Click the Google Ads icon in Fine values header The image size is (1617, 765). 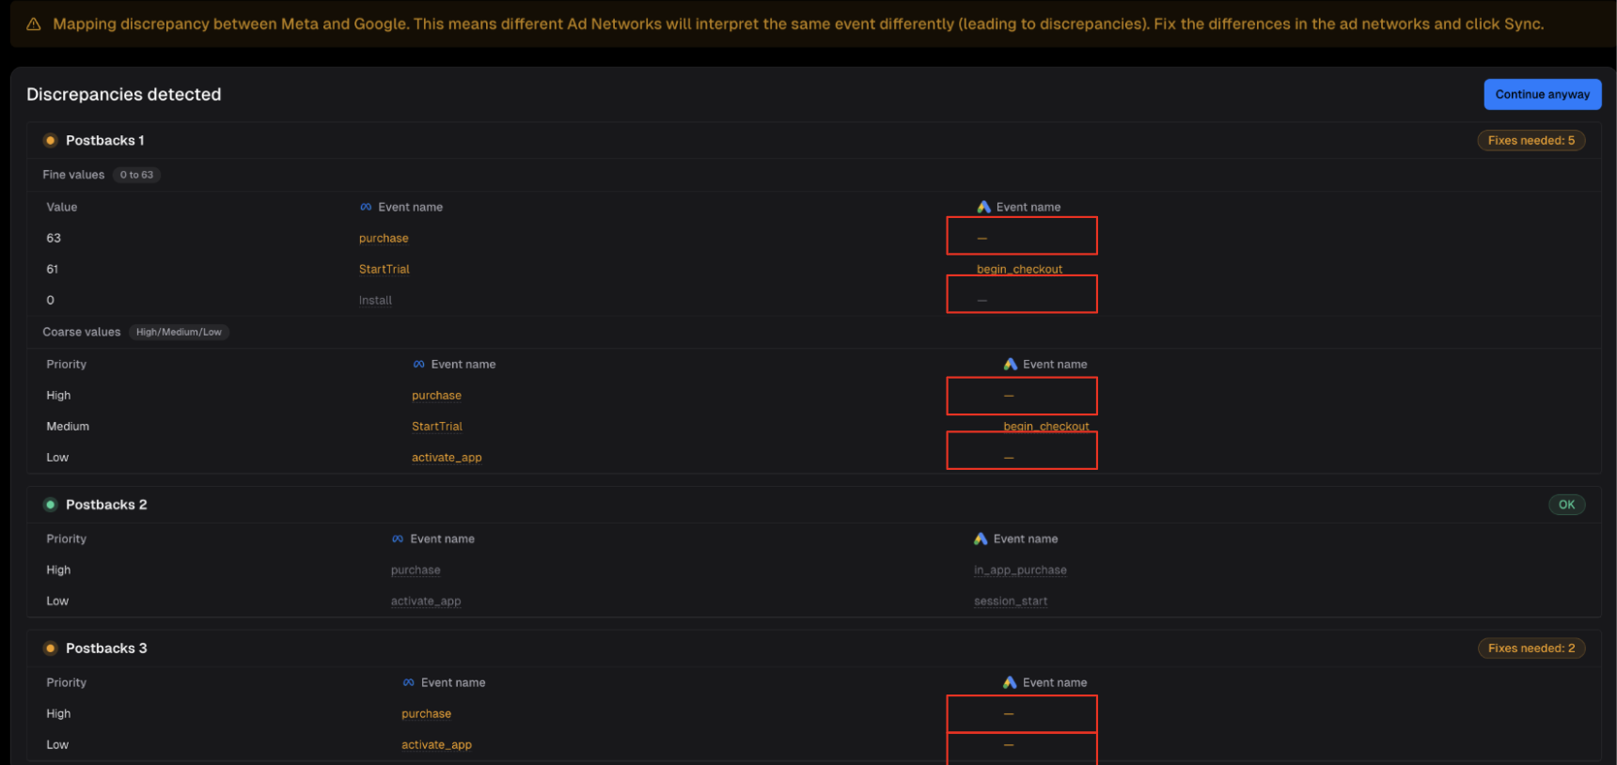(x=983, y=208)
